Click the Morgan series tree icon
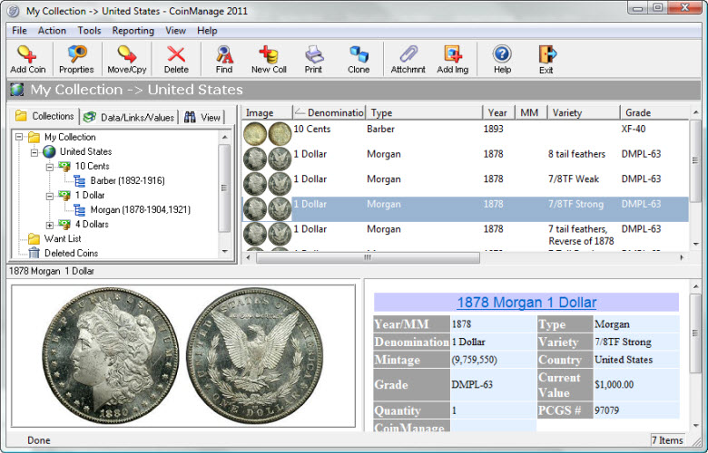Screen dimensions: 708x453 coord(80,209)
